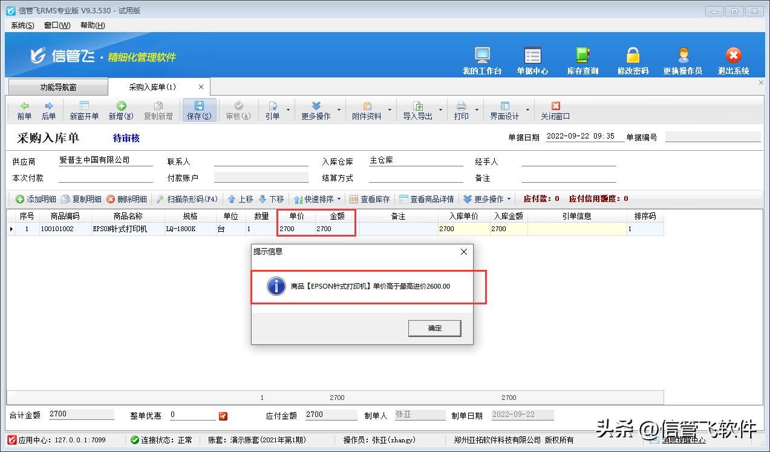This screenshot has height=452, width=770.
Task: Click the 修改密码 change password icon
Action: [632, 59]
